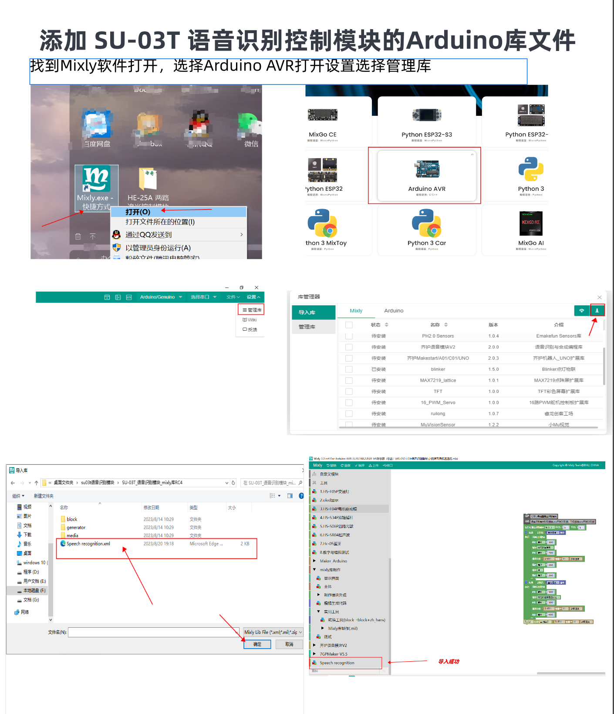The image size is (614, 714).
Task: Choose 打开(O) in the context menu
Action: (x=179, y=212)
